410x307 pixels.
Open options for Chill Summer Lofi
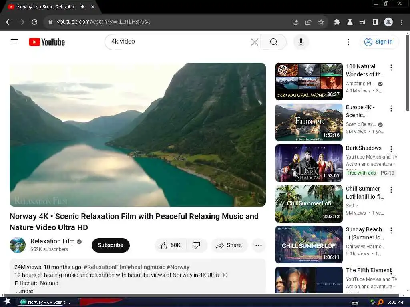tap(391, 189)
